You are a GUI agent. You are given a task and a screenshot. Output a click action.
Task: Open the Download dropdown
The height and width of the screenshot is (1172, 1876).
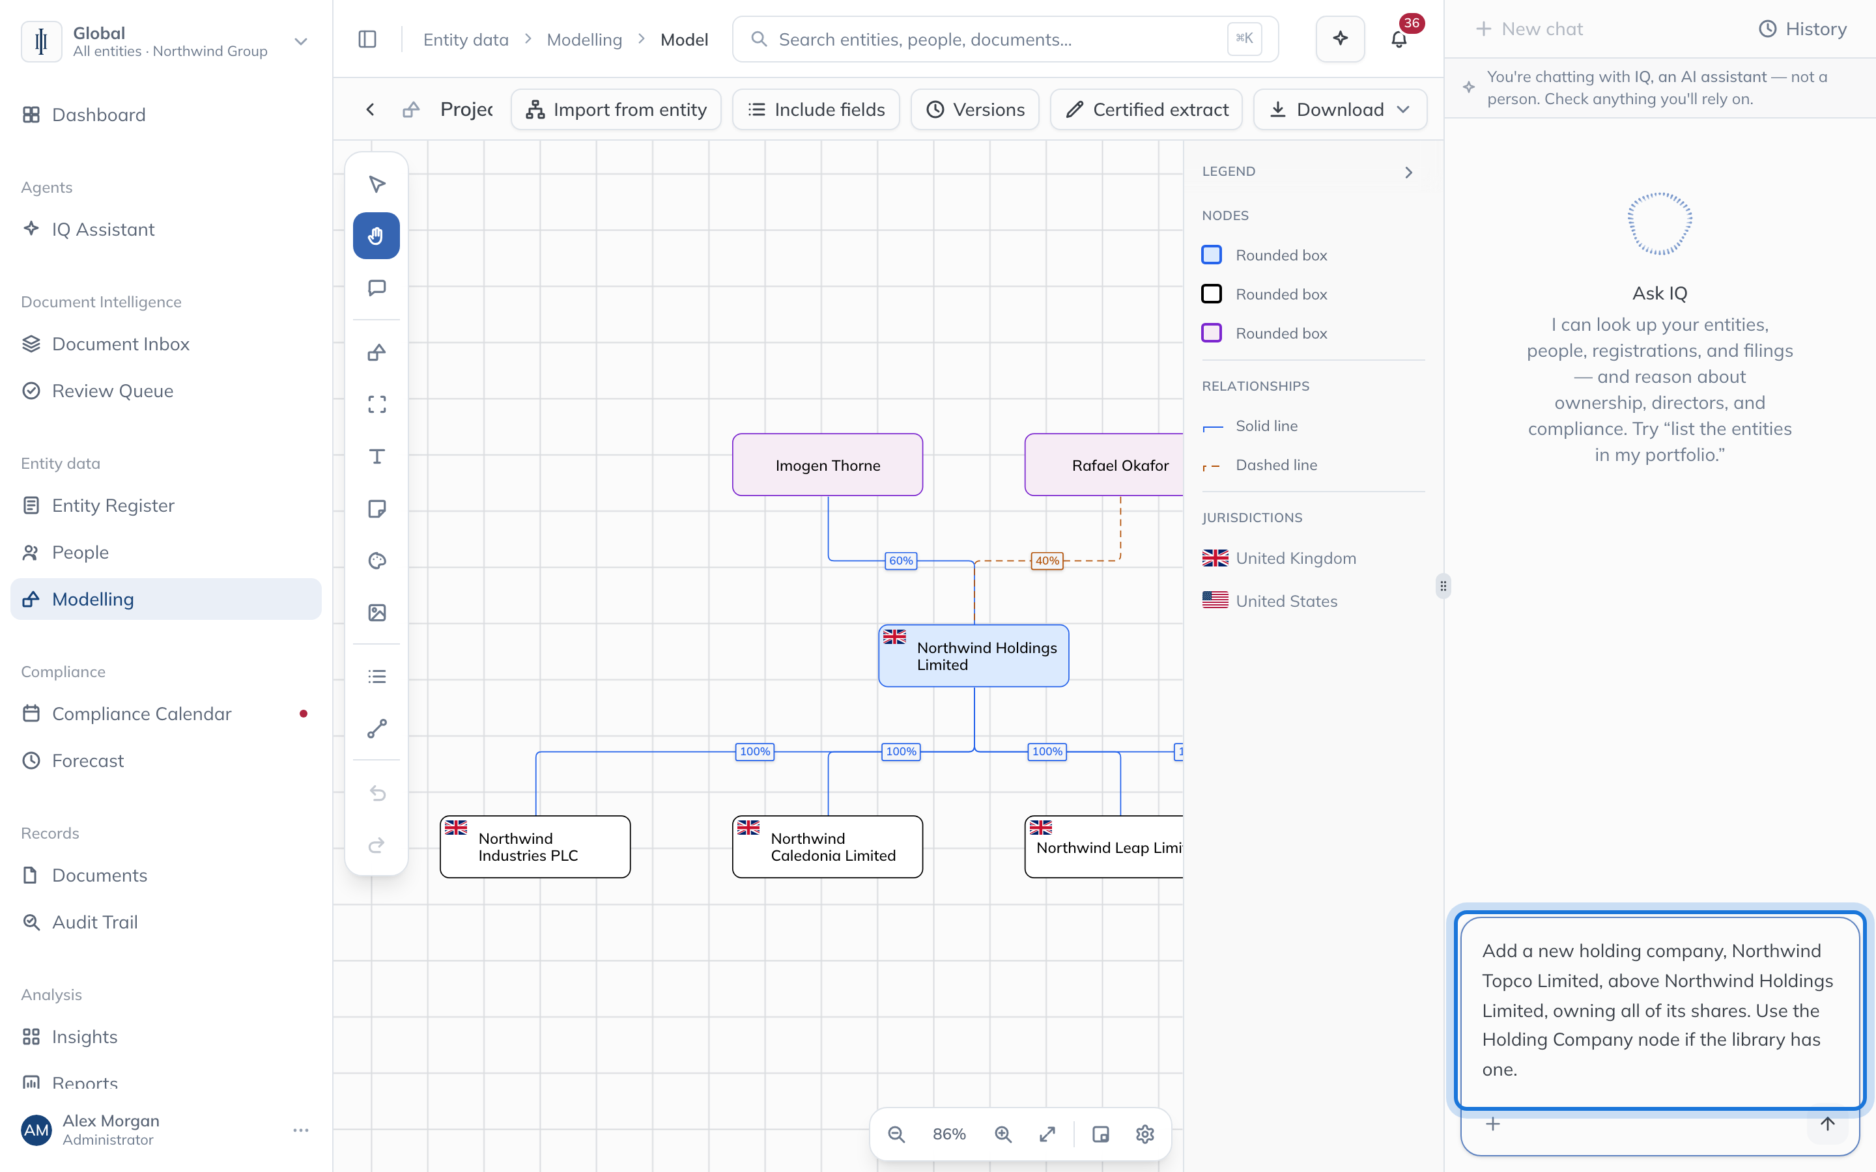[x=1339, y=109]
